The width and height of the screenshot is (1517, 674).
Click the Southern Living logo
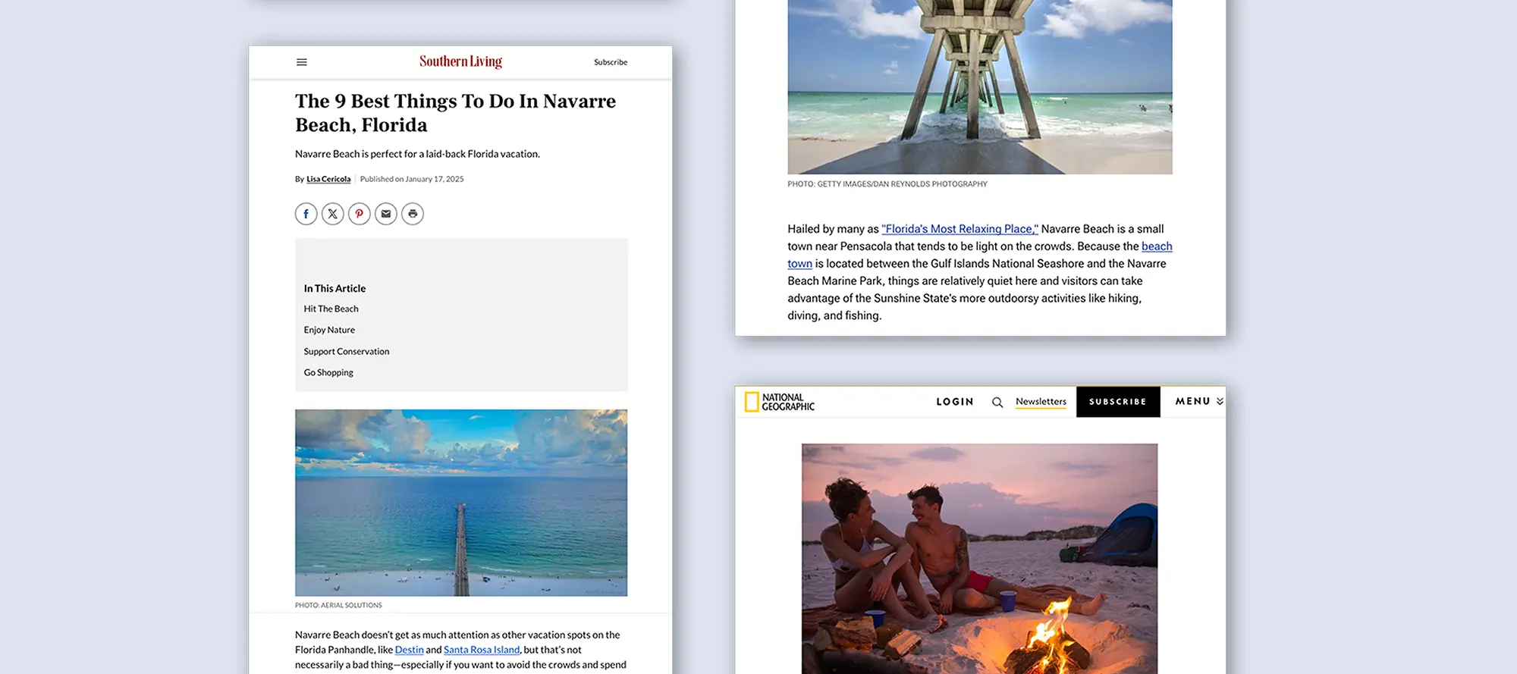coord(460,61)
